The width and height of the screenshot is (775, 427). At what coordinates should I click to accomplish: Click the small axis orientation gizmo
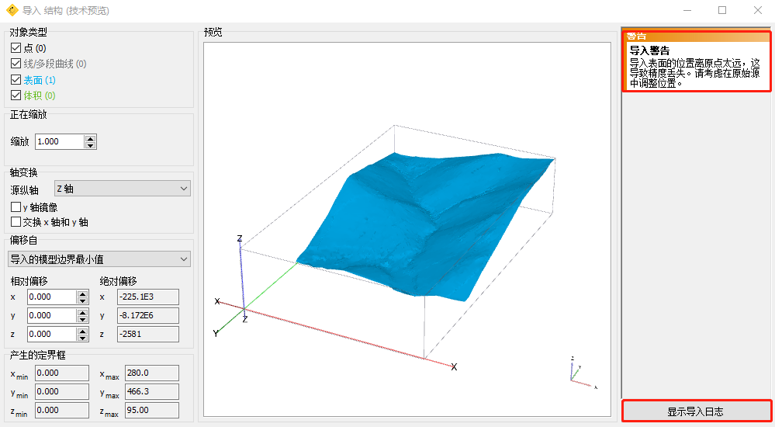(578, 371)
